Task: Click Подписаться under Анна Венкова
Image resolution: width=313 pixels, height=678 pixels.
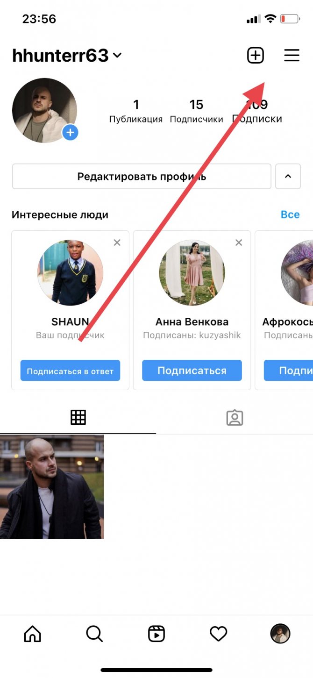Action: pyautogui.click(x=192, y=371)
